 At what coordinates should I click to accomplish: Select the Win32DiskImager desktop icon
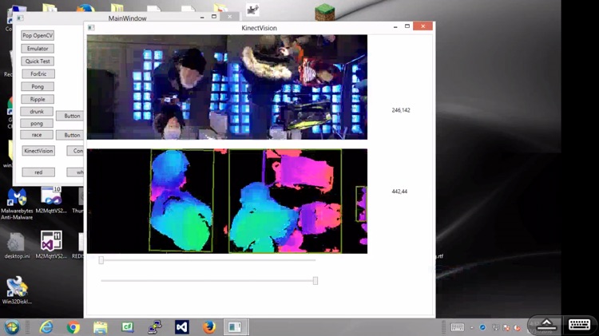click(16, 287)
